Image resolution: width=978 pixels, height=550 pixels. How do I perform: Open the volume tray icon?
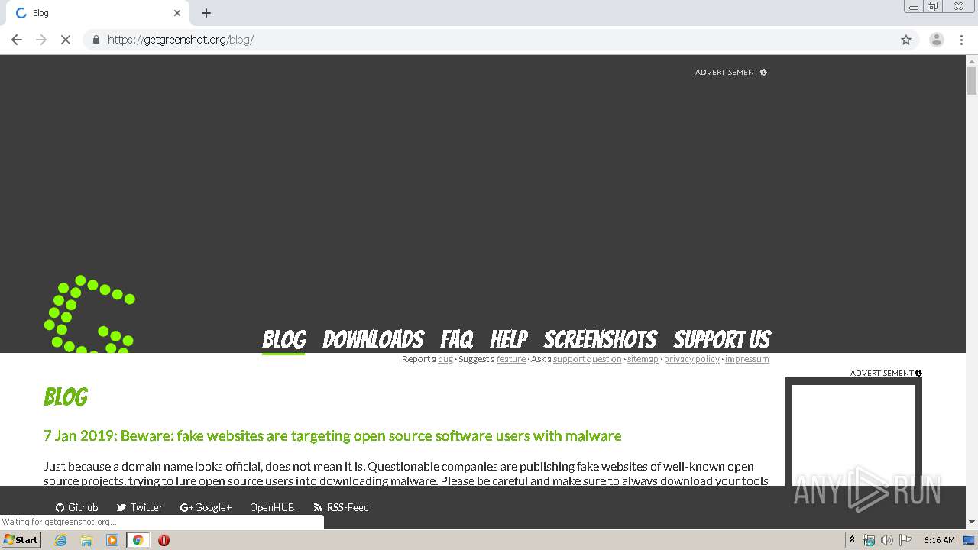pyautogui.click(x=886, y=540)
